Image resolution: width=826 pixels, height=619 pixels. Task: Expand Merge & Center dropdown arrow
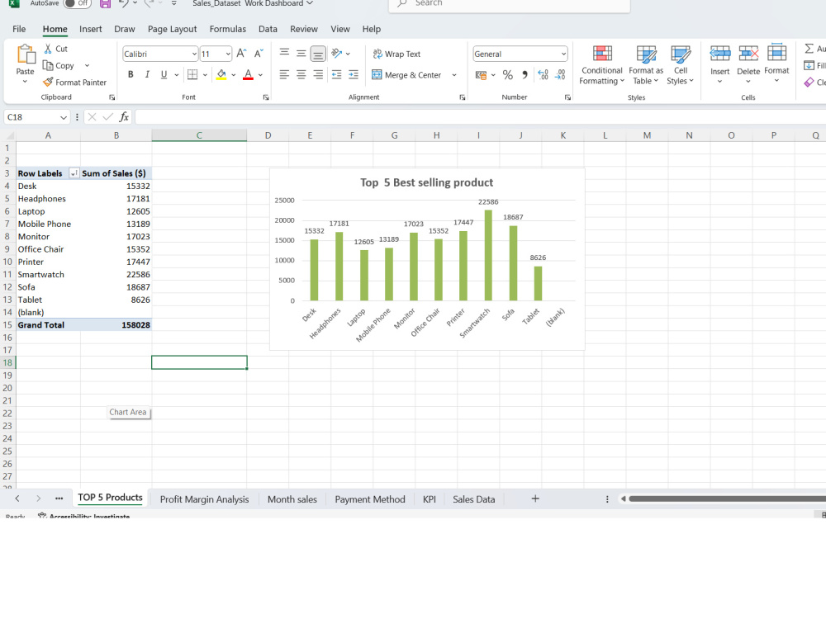coord(454,75)
